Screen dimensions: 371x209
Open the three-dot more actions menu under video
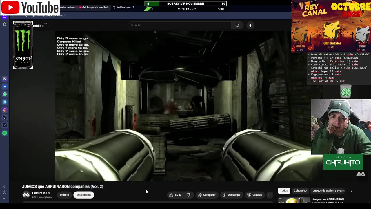(x=270, y=195)
